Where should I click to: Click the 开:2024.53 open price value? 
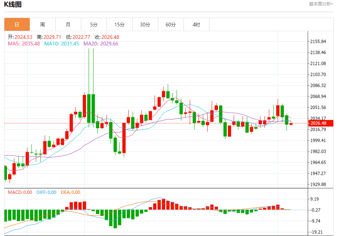tap(20, 37)
